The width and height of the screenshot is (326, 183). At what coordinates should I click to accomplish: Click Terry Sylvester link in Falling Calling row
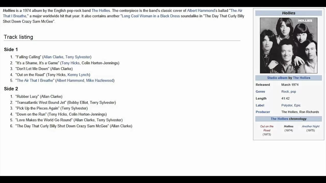pos(78,57)
